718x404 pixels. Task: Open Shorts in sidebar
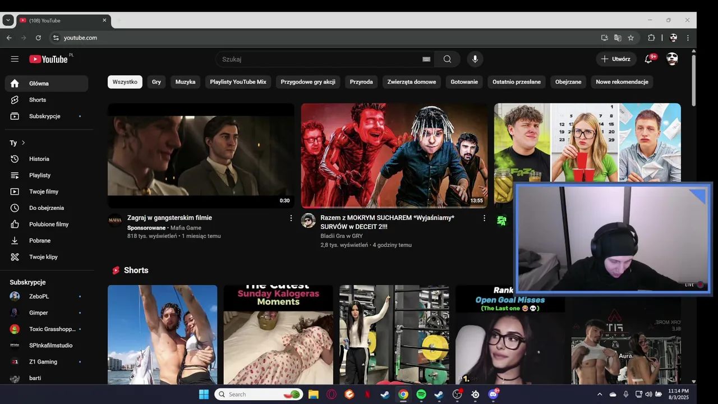(x=47, y=100)
